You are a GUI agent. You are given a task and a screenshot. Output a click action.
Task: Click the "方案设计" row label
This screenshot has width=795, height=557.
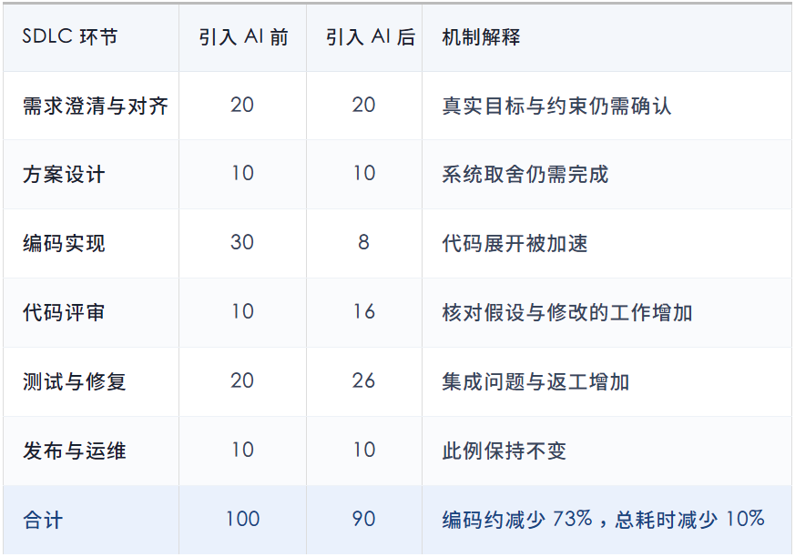coord(64,175)
